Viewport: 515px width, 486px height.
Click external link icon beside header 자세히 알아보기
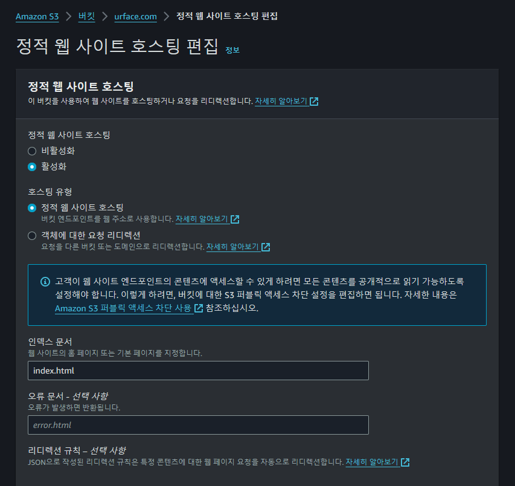pyautogui.click(x=314, y=102)
